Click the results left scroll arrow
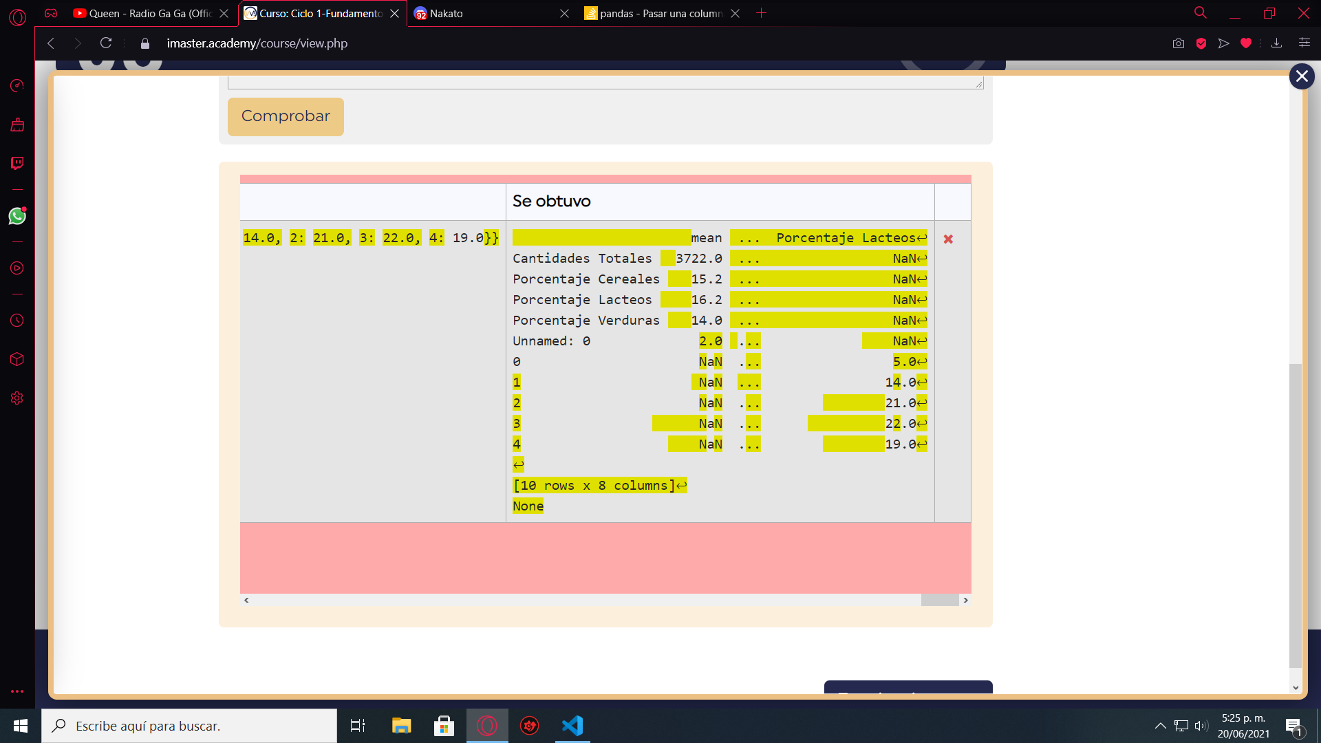Screen dimensions: 1321x743 246,600
